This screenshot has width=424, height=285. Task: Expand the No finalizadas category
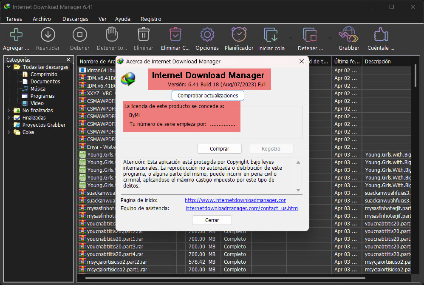8,111
